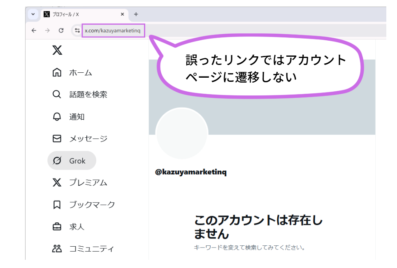Close the プロフィール / X tab
The width and height of the screenshot is (397, 268).
pos(122,14)
